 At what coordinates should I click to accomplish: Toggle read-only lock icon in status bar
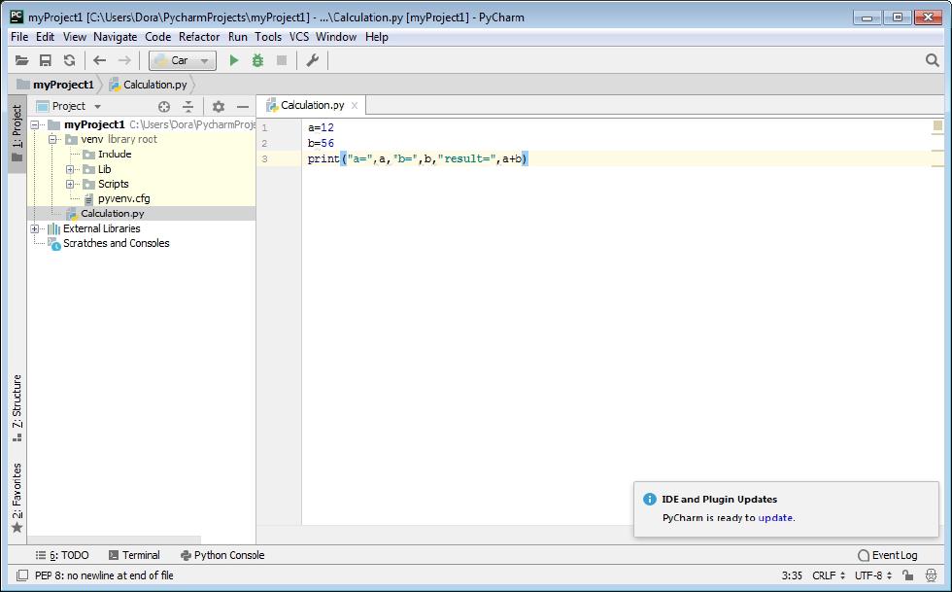point(907,575)
